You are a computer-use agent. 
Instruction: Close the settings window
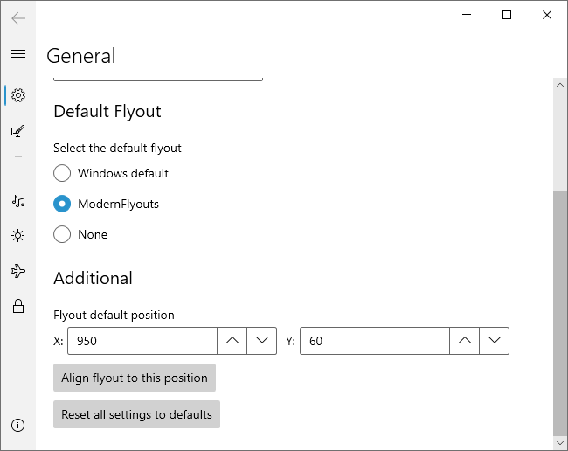point(547,15)
